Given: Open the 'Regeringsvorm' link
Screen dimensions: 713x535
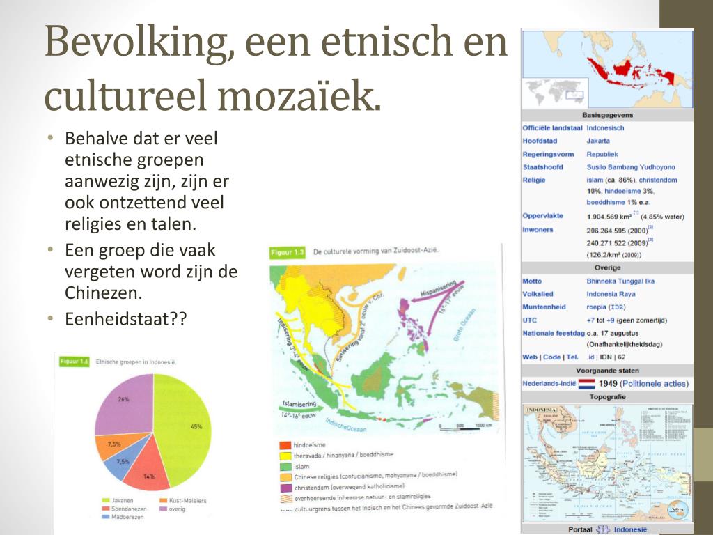Looking at the screenshot, I should (548, 154).
